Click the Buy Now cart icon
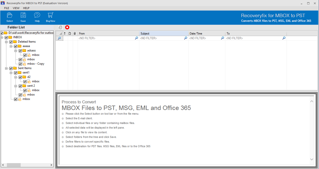Image resolution: width=319 pixels, height=169 pixels. (x=50, y=15)
